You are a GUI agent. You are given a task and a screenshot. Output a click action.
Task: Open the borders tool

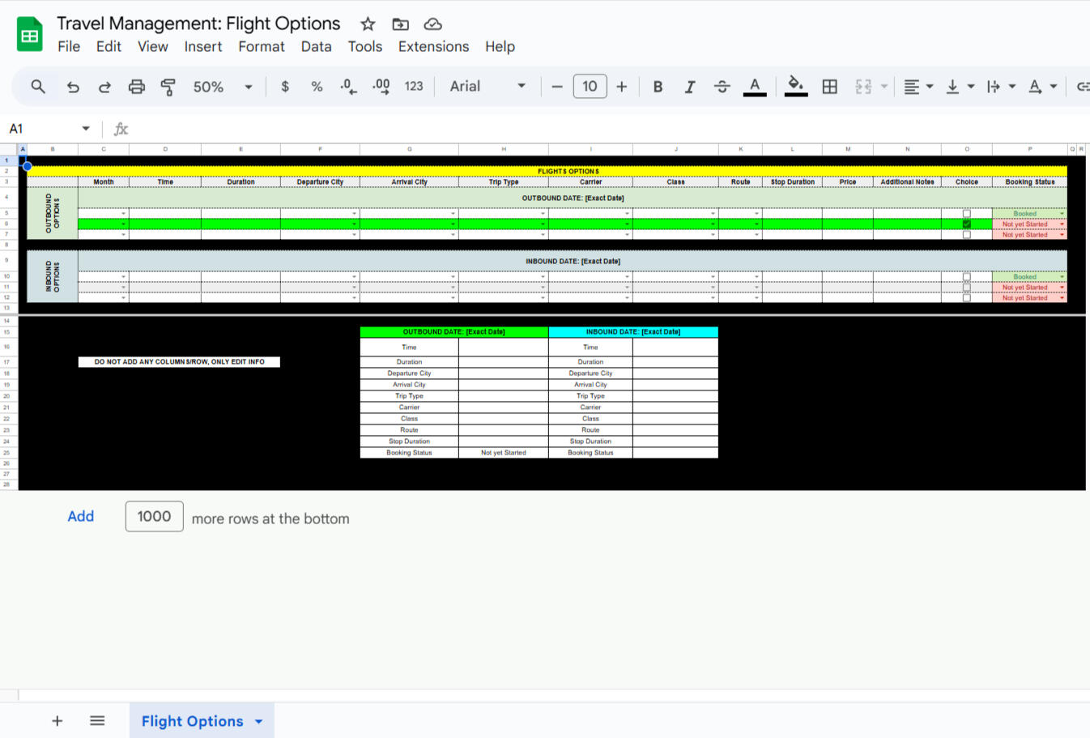coord(829,86)
